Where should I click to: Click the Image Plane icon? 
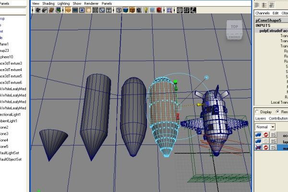[58, 10]
